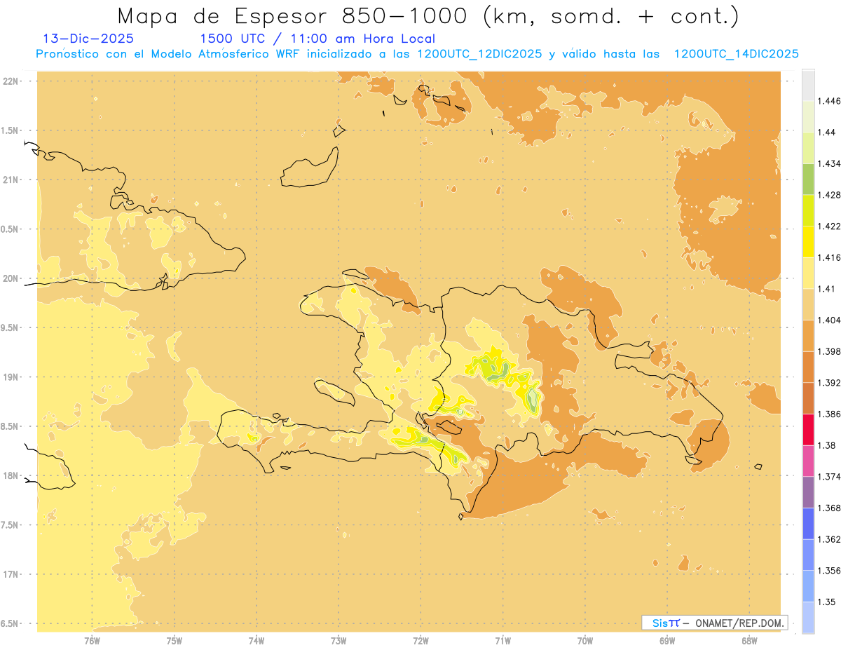Click the legend value 1.446
Viewport: 841px width, 650px height.
[x=829, y=101]
